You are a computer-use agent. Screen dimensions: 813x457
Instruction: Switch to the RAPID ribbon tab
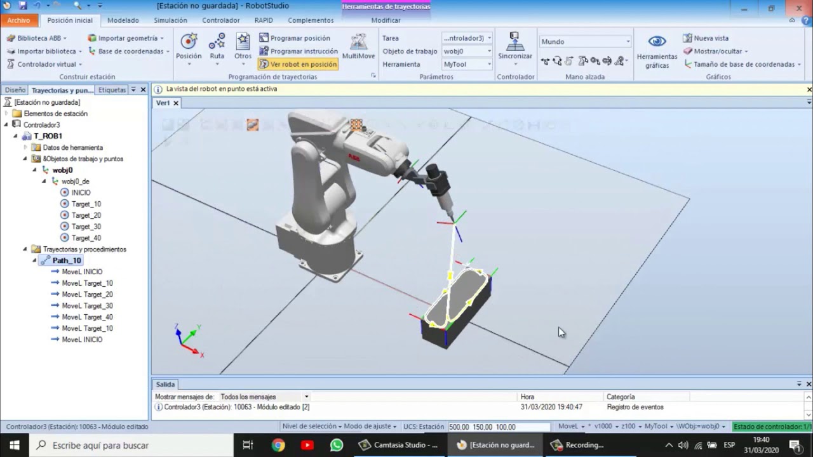264,20
